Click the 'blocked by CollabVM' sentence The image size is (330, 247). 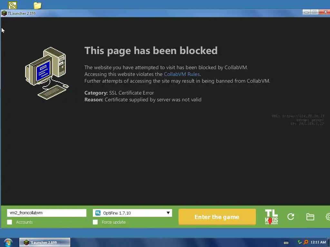coord(166,68)
